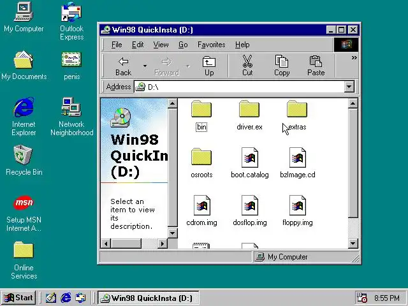Select the extras folder

tap(297, 116)
